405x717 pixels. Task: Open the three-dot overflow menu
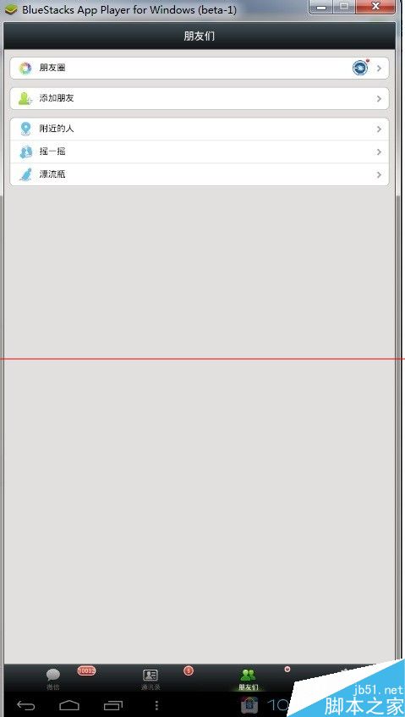tap(156, 705)
